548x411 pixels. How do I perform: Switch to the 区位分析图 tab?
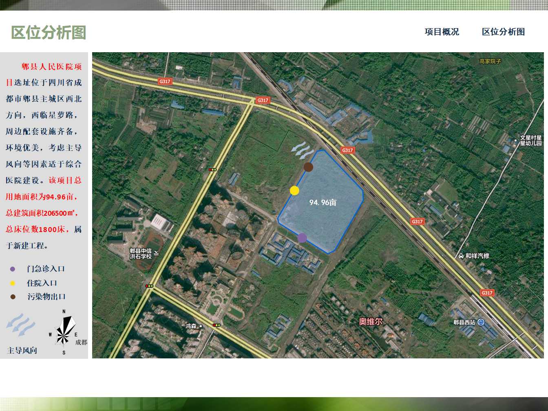[x=504, y=31]
